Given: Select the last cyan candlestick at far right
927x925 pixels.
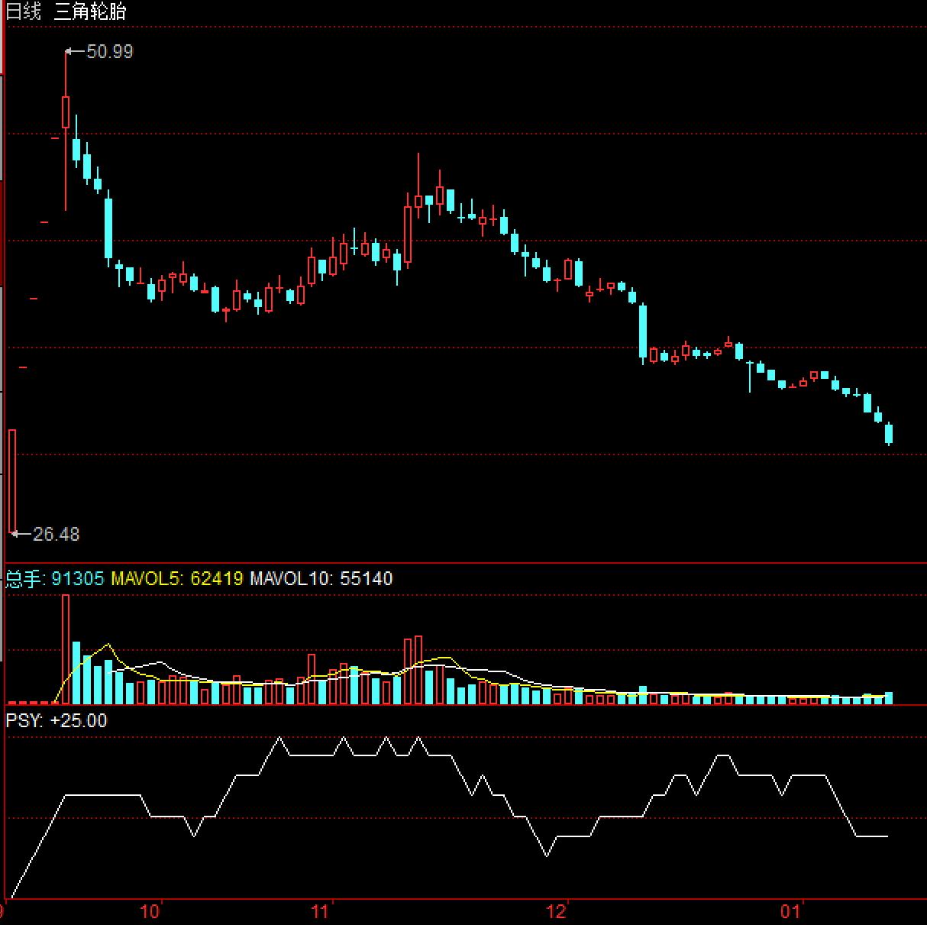Looking at the screenshot, I should pos(889,433).
